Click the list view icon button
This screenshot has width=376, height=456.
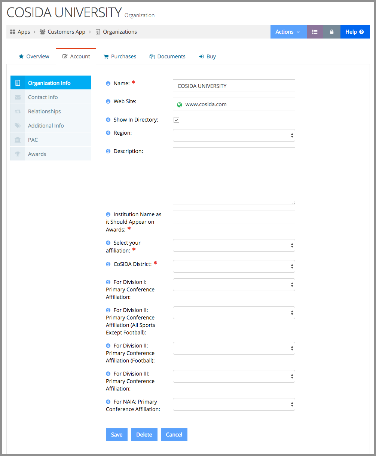[x=315, y=32]
